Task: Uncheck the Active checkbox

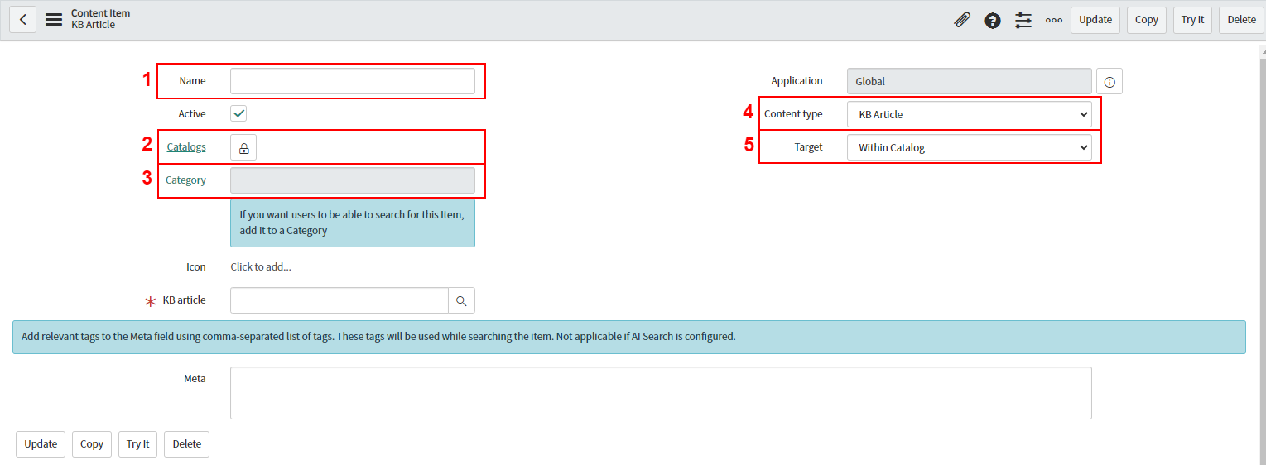Action: (x=238, y=114)
